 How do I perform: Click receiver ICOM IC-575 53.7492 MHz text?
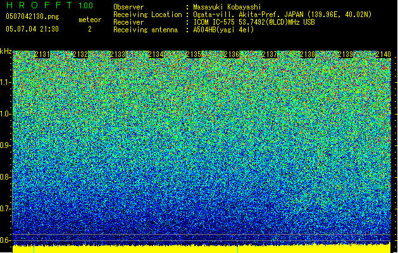(254, 22)
